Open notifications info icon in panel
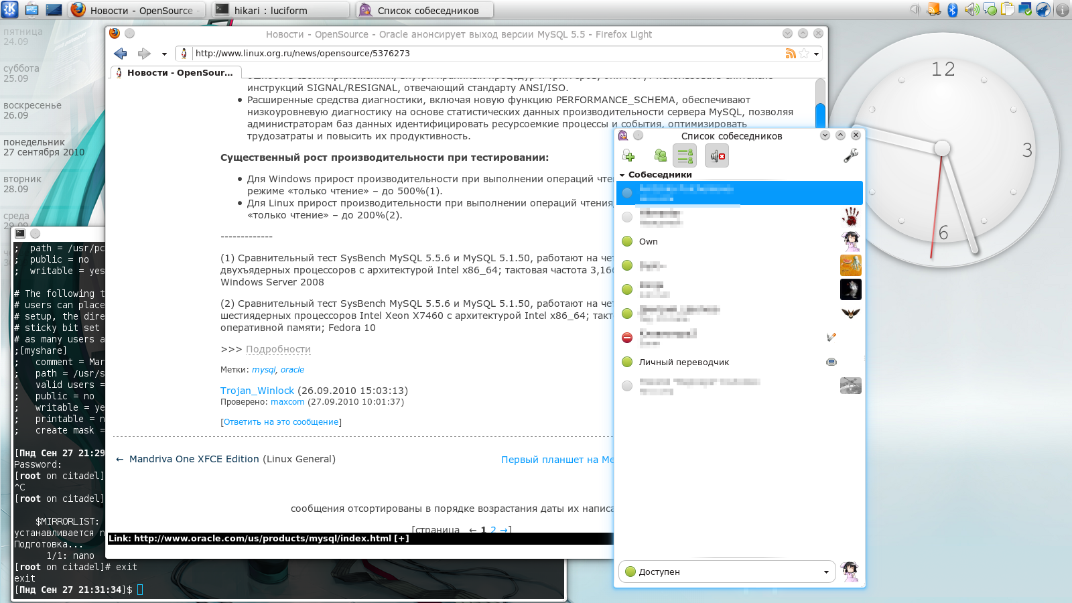The width and height of the screenshot is (1072, 603). (1062, 9)
